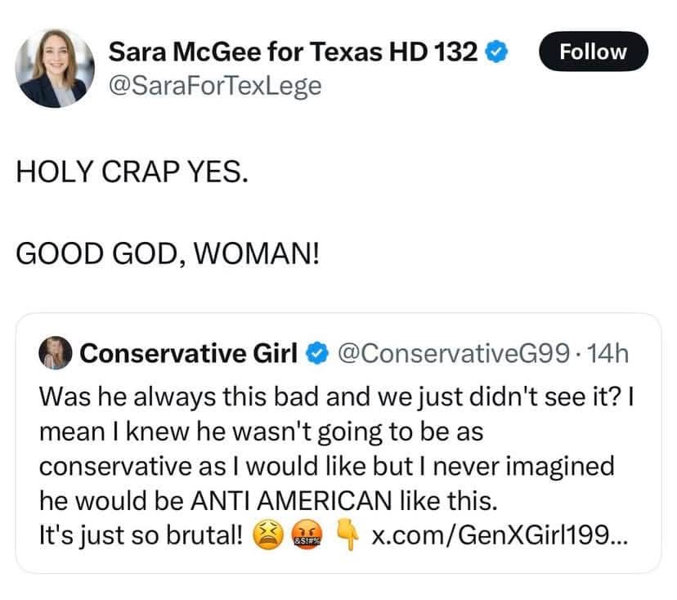677x600 pixels.
Task: Click Sara McGee's profile photo
Action: [x=56, y=68]
